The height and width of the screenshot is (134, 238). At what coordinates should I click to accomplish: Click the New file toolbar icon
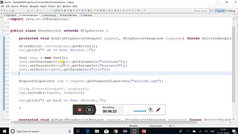tap(1, 10)
